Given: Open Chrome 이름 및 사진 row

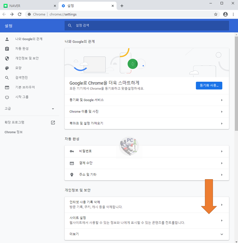Looking at the screenshot, I should [147, 112].
